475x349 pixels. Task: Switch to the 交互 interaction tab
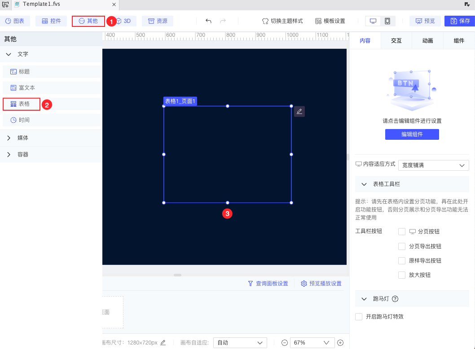tap(396, 40)
